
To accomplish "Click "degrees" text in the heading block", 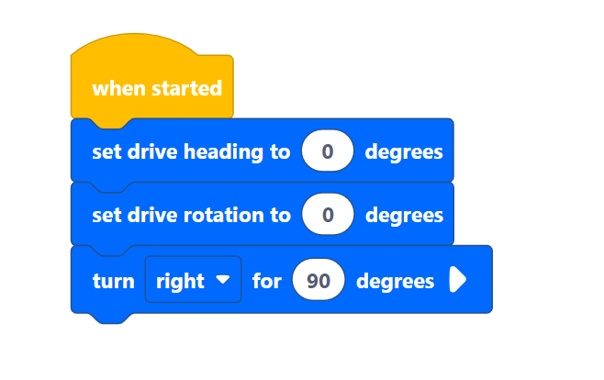I will coord(404,151).
